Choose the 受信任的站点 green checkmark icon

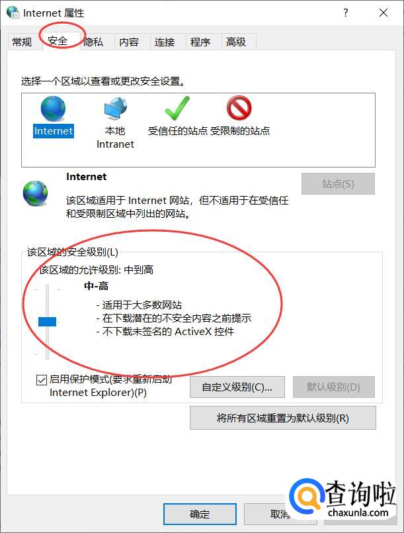click(x=177, y=108)
